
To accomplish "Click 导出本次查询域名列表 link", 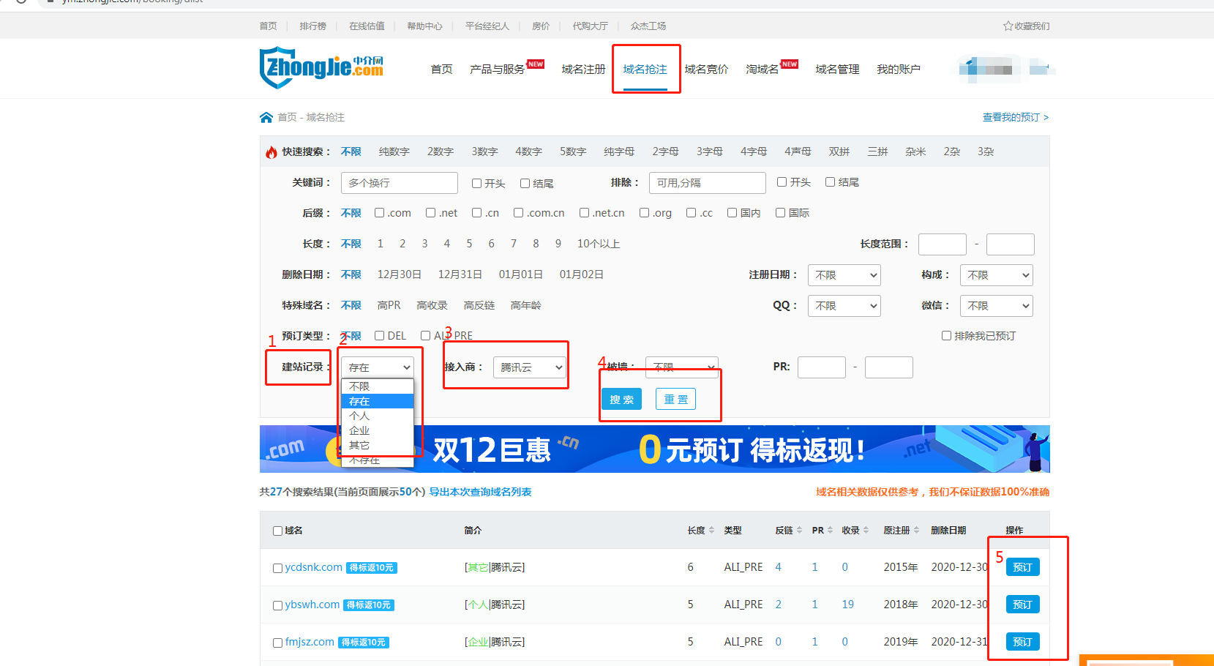I will [480, 492].
